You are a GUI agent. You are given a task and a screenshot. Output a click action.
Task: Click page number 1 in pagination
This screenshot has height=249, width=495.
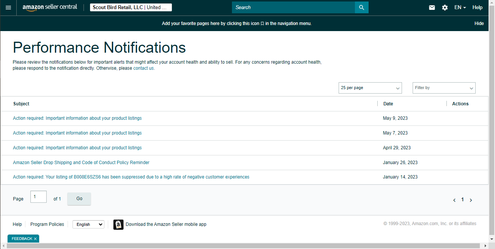point(462,200)
